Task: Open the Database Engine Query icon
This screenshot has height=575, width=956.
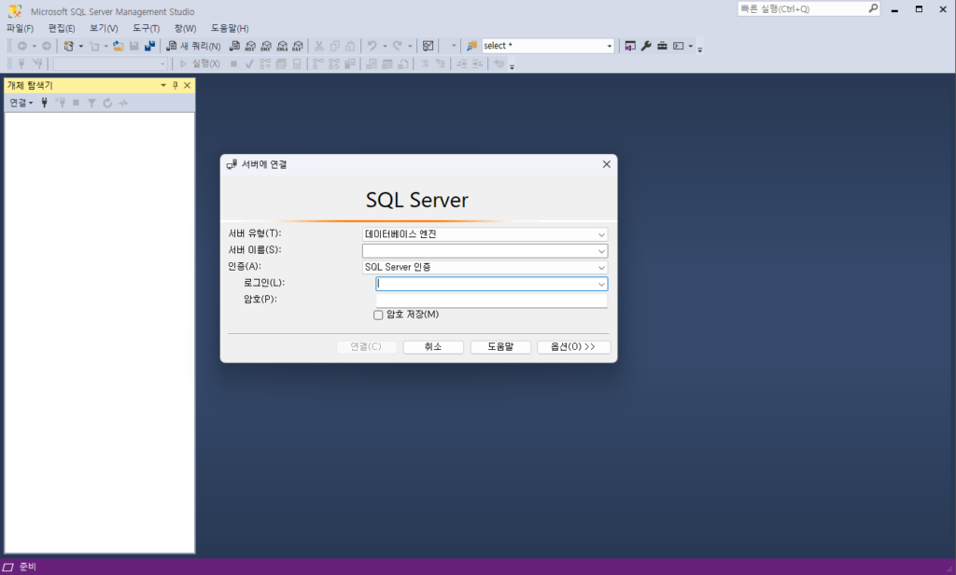Action: [x=234, y=46]
